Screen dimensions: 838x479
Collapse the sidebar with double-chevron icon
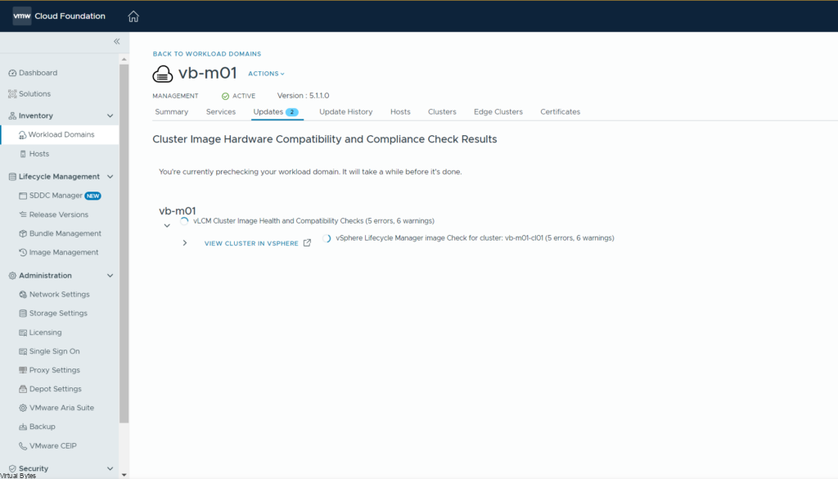[116, 41]
